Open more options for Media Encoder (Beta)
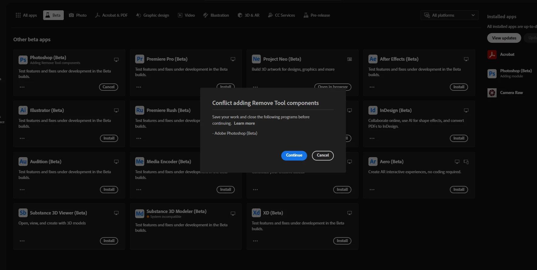Screen dimensions: 537x270 (x=139, y=190)
